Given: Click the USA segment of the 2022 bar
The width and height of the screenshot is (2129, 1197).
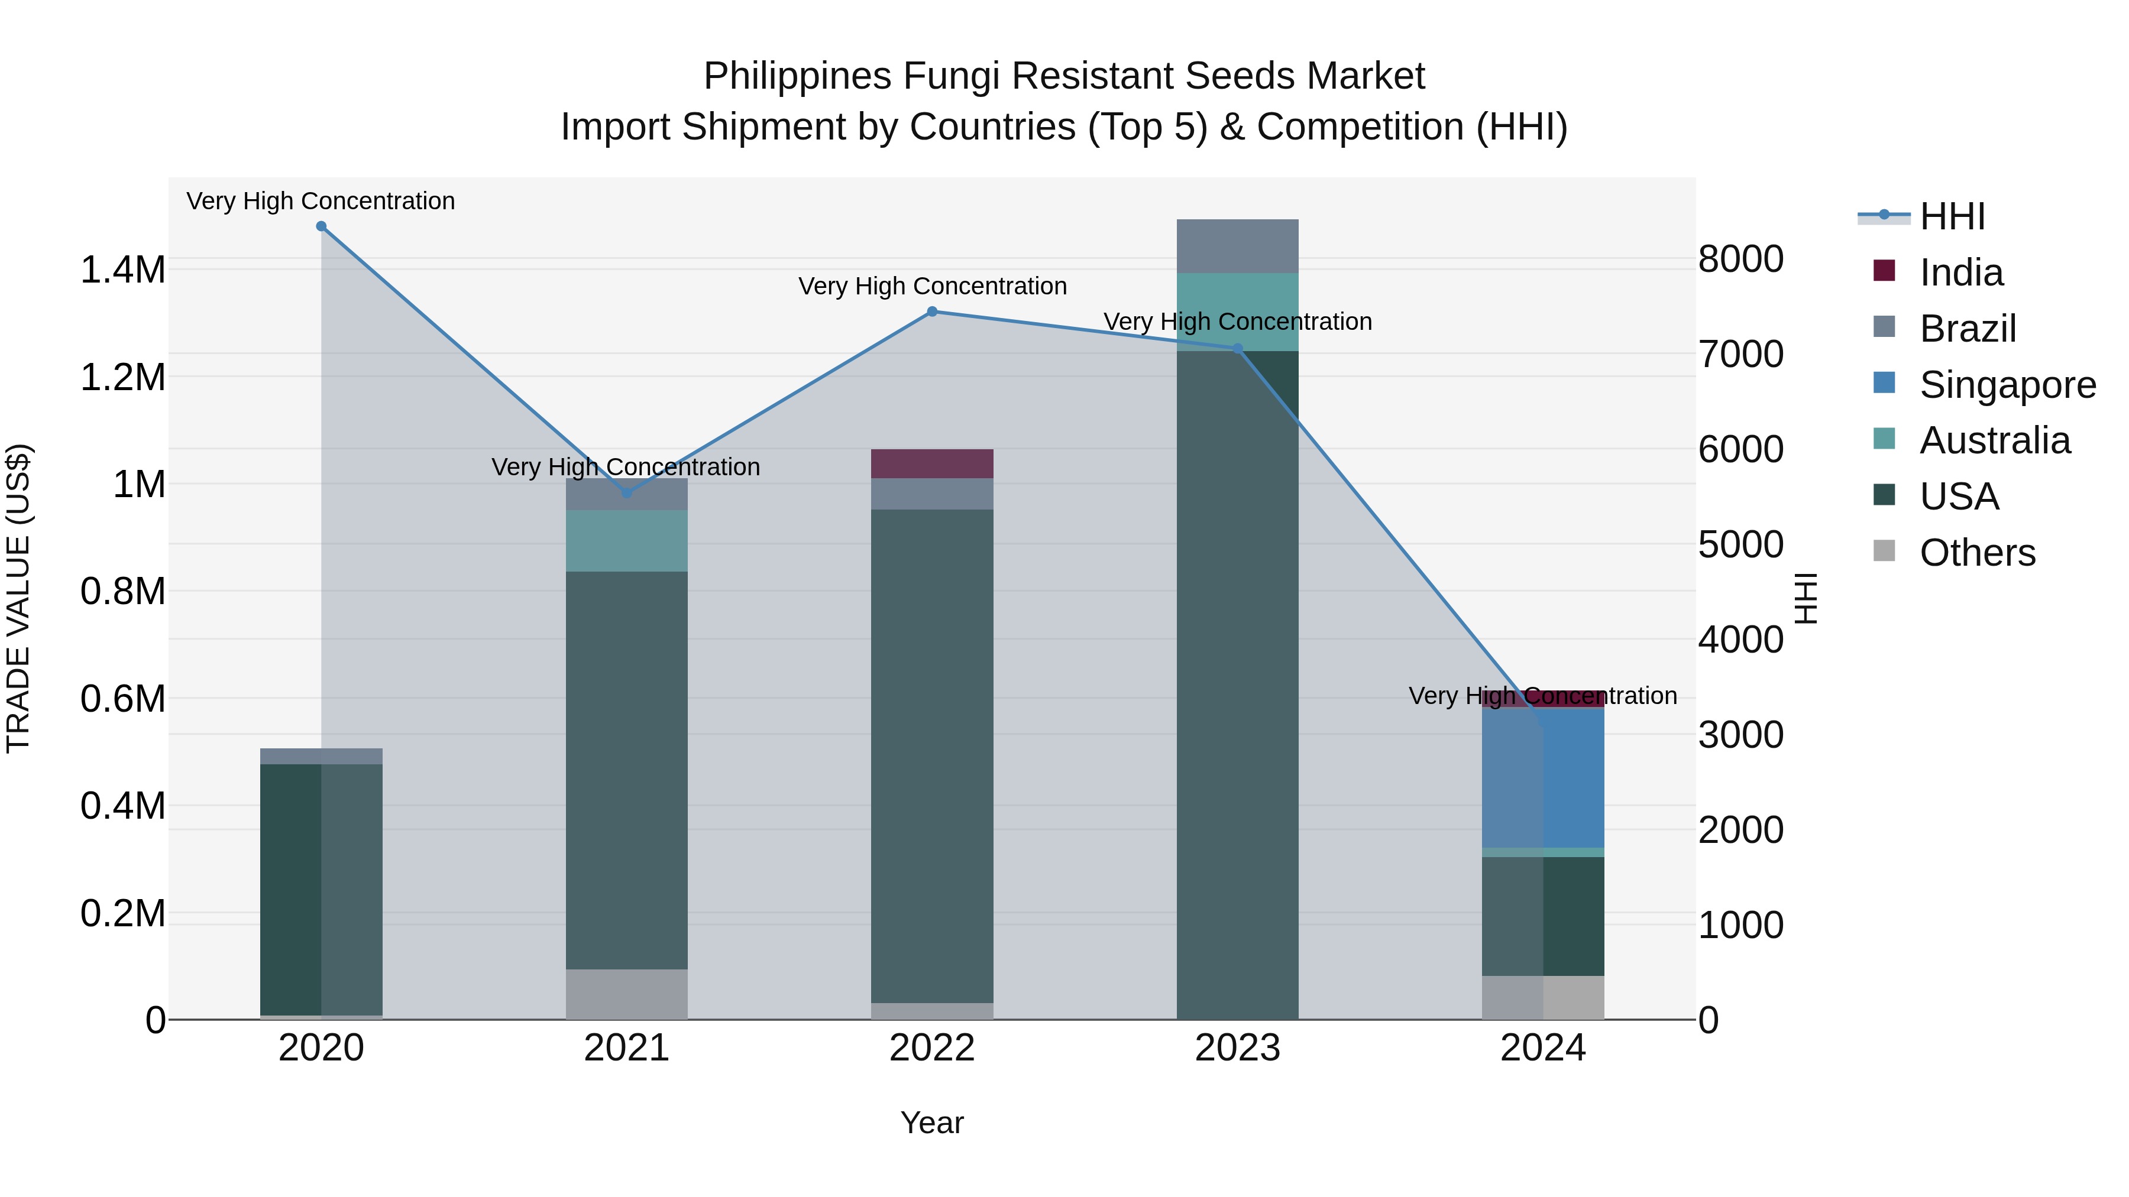Looking at the screenshot, I should (932, 756).
